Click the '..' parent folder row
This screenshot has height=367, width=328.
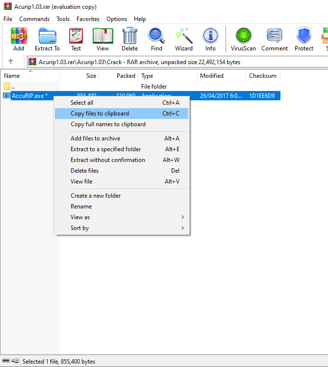140,86
